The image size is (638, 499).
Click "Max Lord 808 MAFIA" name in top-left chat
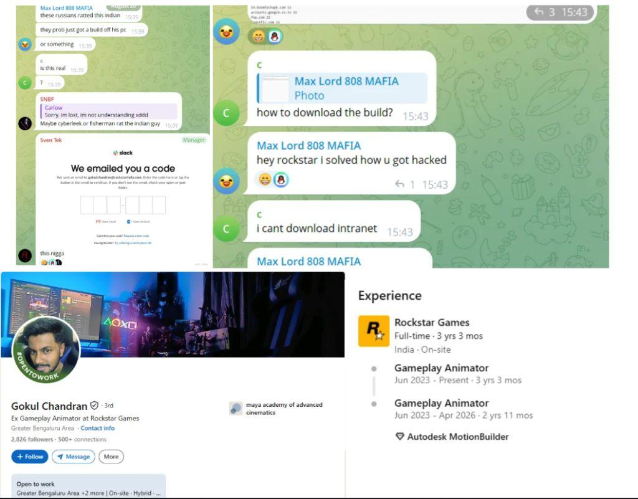point(66,8)
